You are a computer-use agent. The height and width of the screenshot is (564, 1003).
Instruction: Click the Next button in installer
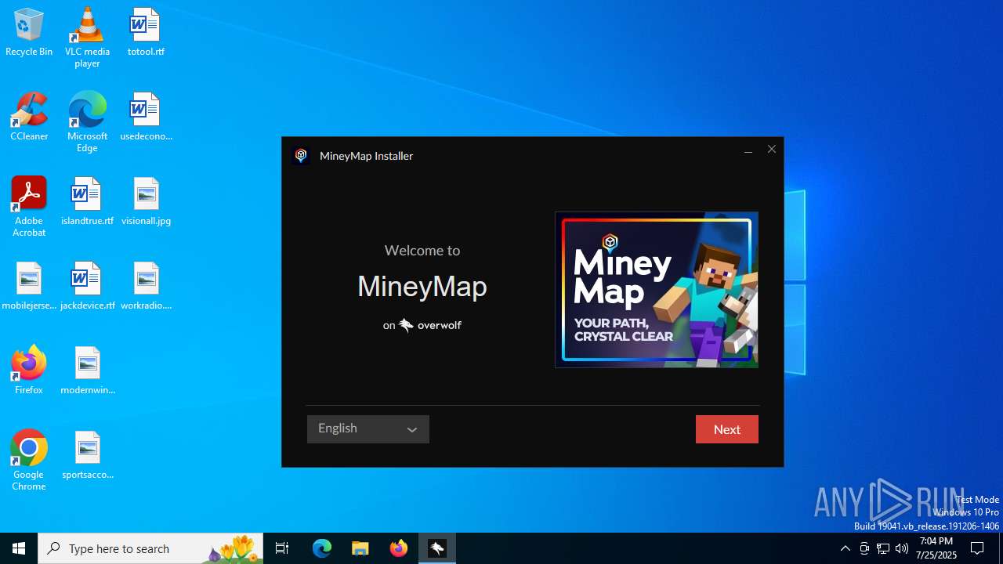[727, 429]
